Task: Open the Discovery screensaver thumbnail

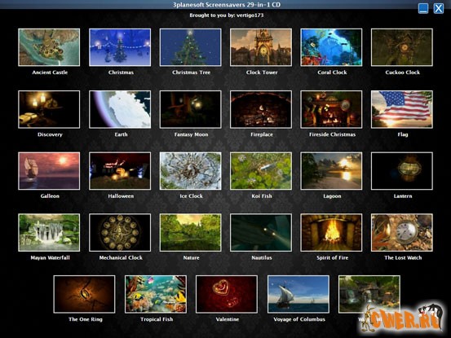Action: point(49,109)
